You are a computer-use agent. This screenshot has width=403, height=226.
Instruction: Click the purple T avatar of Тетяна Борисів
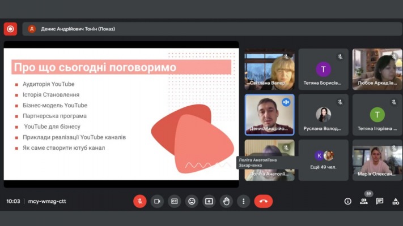click(323, 69)
